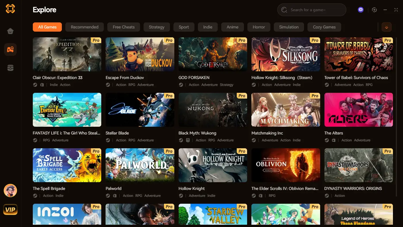This screenshot has width=403, height=227.
Task: Click the Palworld game thumbnail
Action: (140, 165)
